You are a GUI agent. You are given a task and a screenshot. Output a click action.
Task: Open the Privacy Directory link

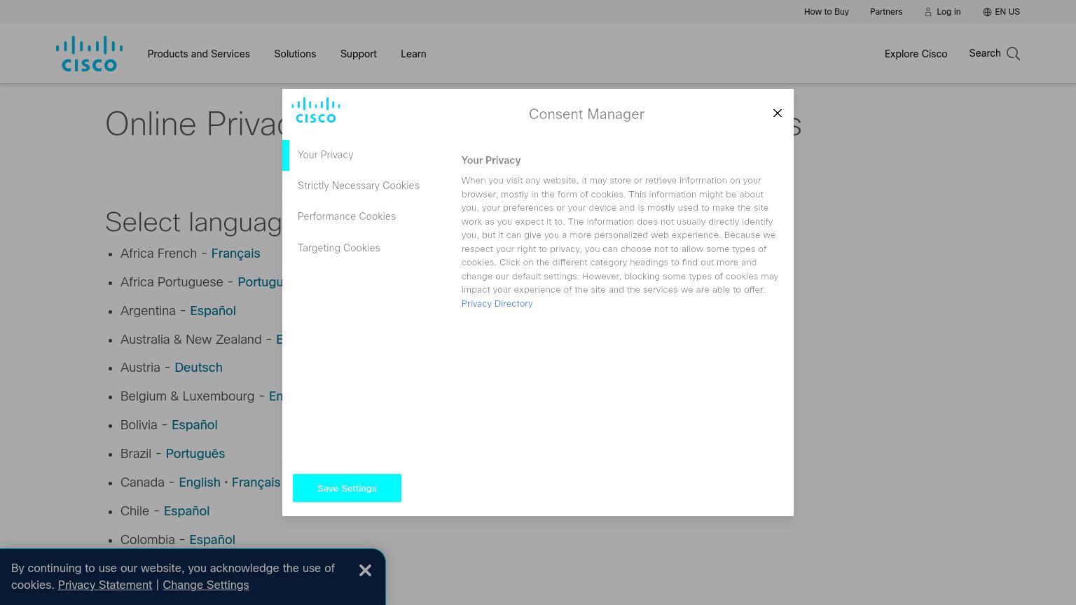click(497, 304)
